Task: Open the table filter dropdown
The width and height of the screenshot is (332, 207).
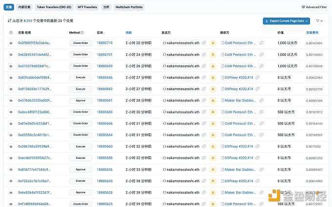Action: [x=319, y=21]
